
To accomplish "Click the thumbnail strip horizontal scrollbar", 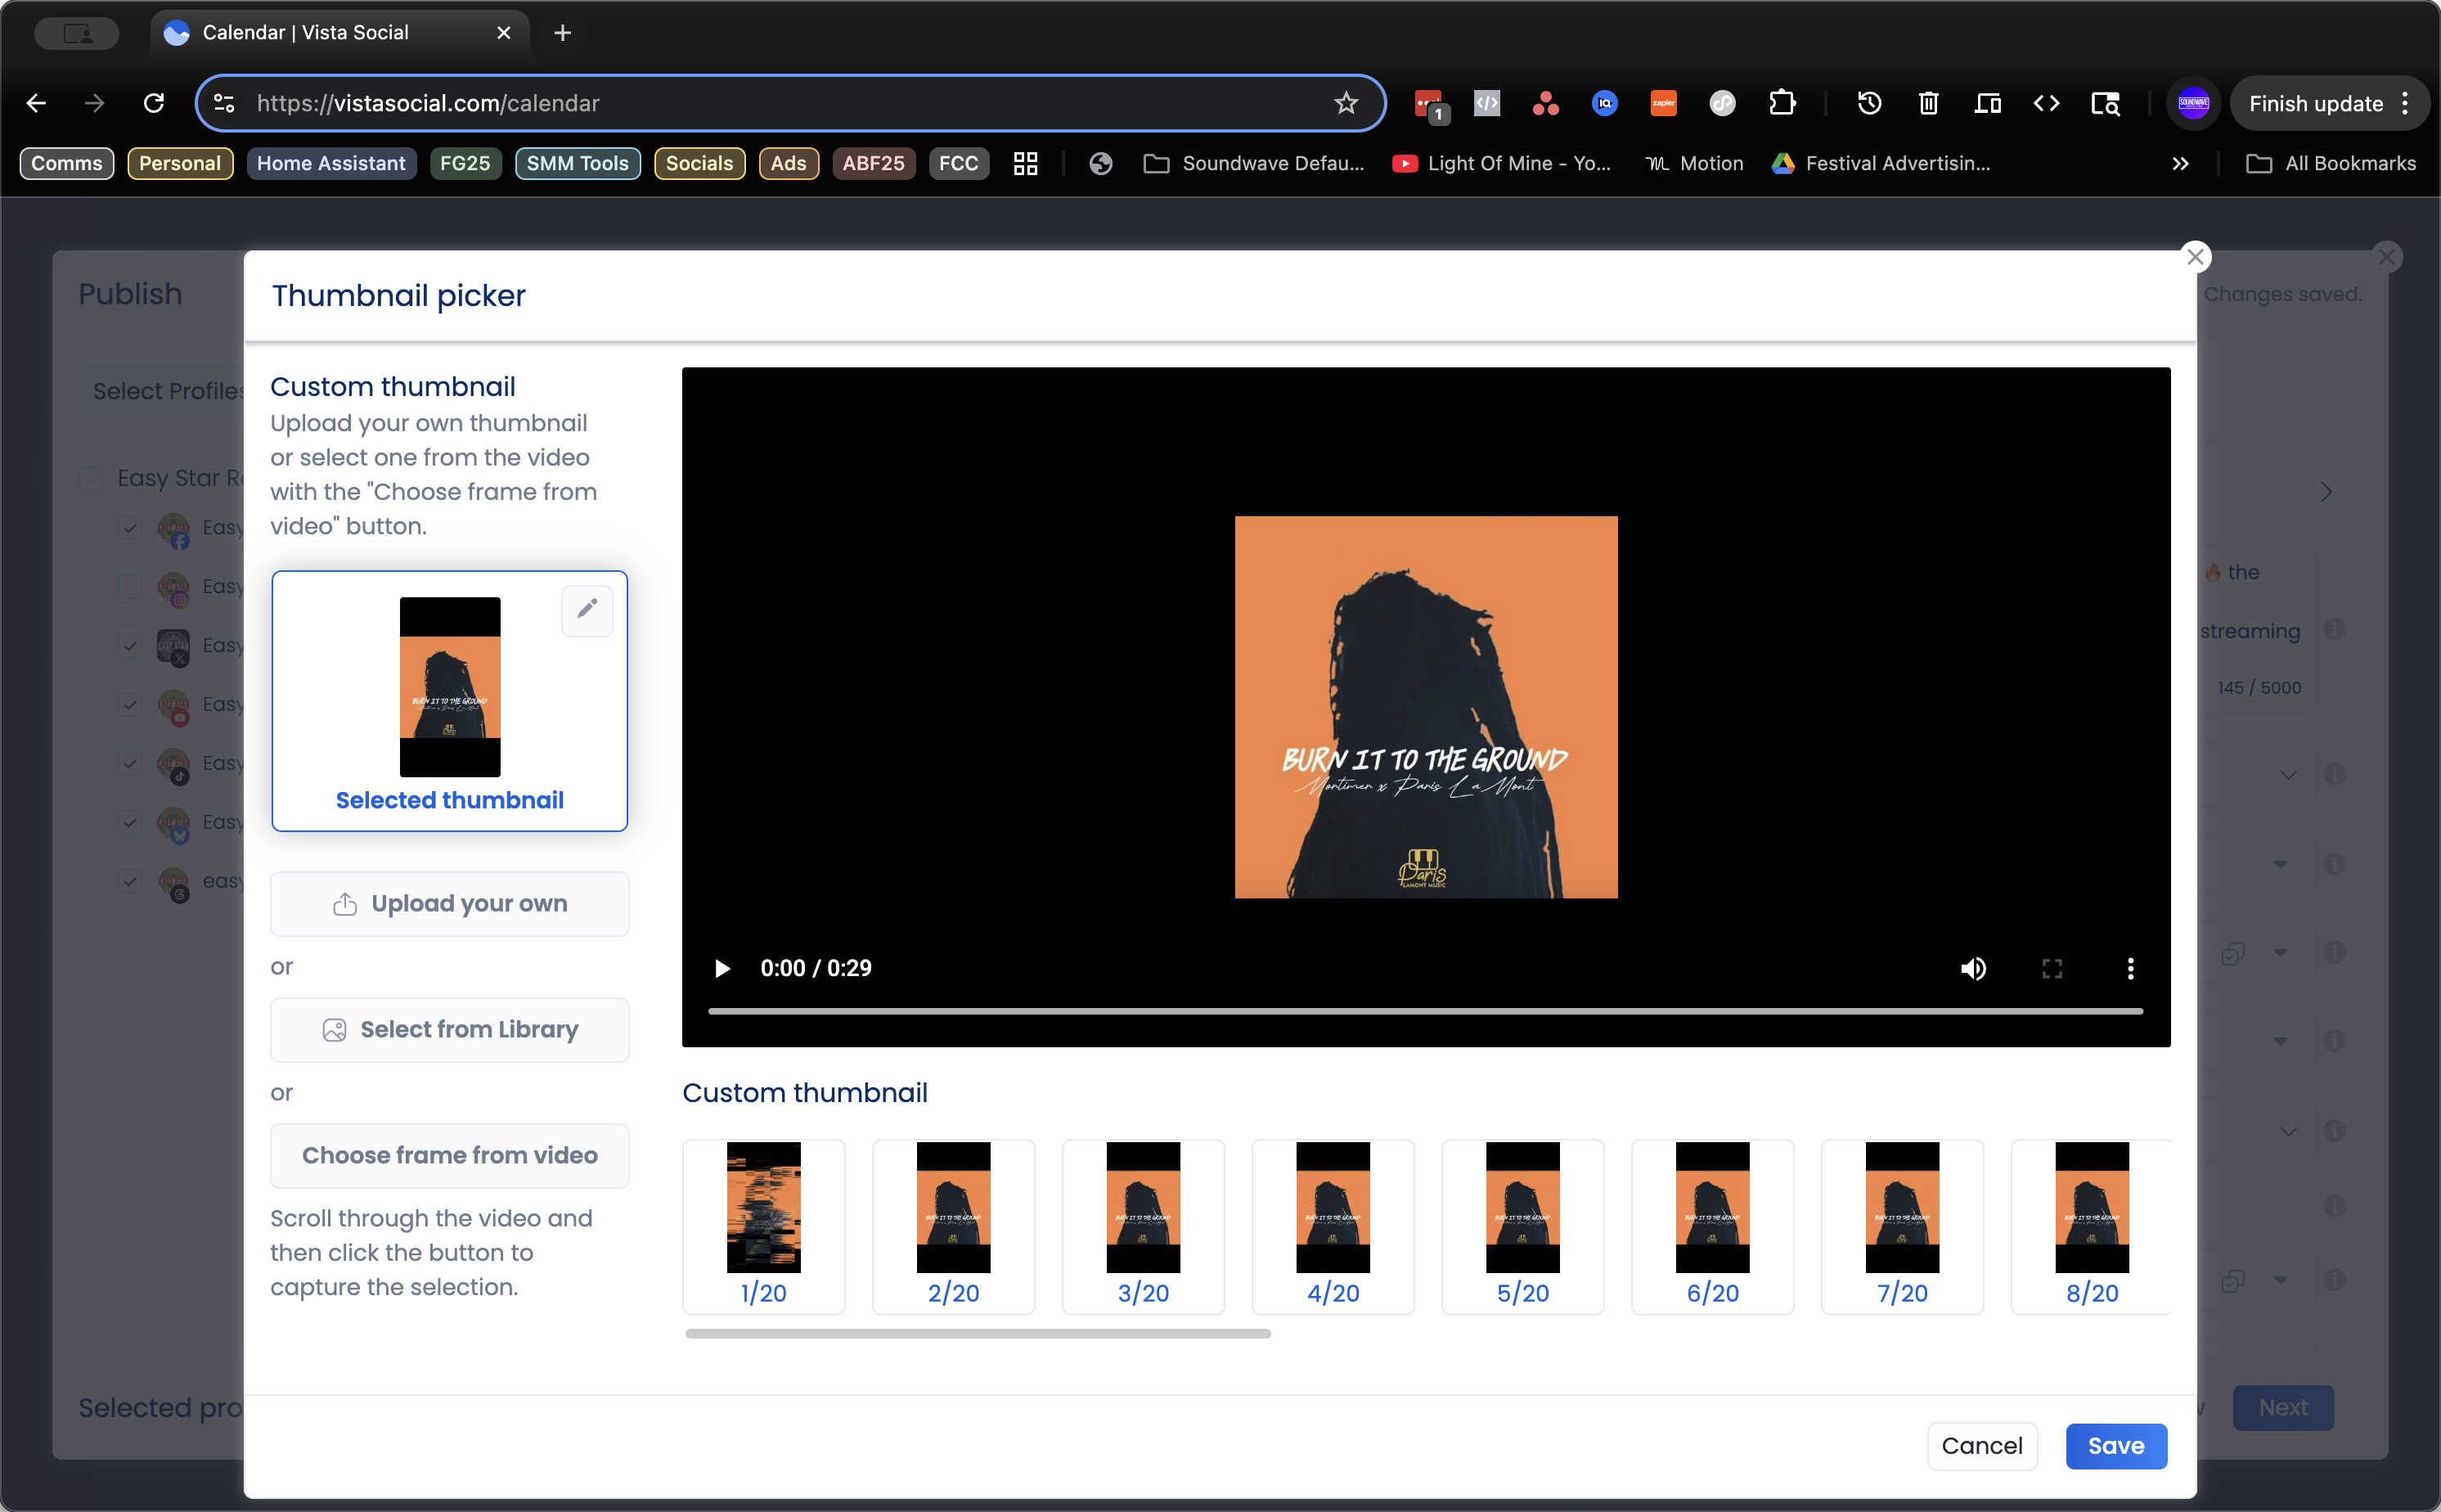I will (978, 1334).
